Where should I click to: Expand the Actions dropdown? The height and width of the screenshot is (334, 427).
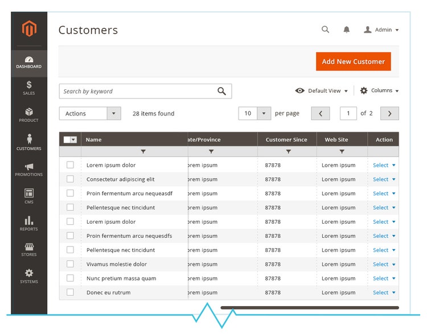(x=90, y=113)
